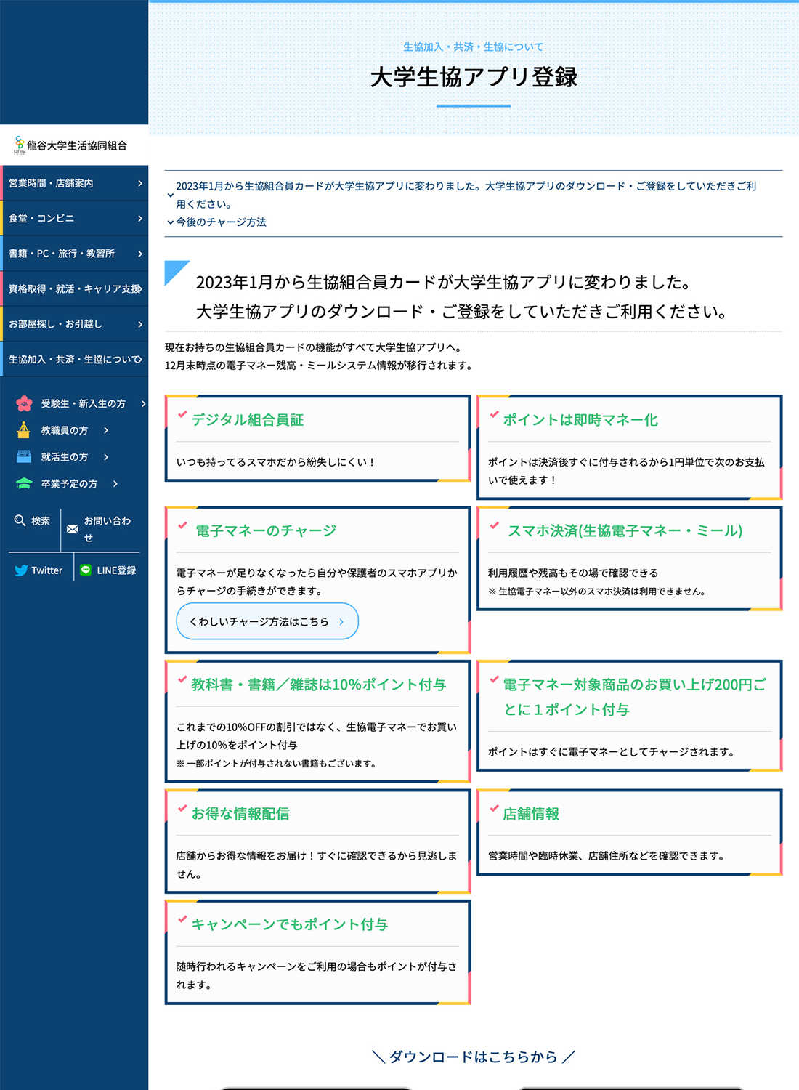Image resolution: width=799 pixels, height=1090 pixels.
Task: Expand 書籍・PC・旅行・教習所 submenu arrow
Action: (x=140, y=254)
